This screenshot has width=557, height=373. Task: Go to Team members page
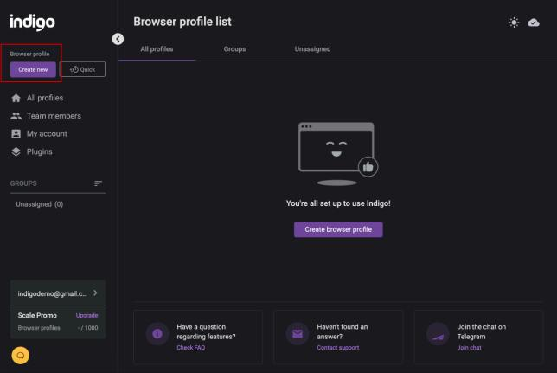coord(53,116)
